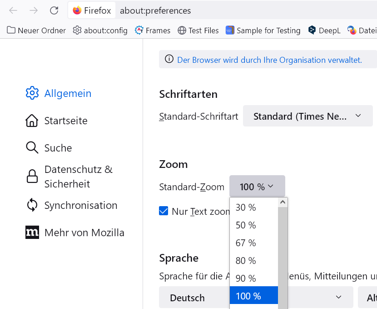Reload the page with the refresh icon
The height and width of the screenshot is (309, 377).
click(54, 10)
